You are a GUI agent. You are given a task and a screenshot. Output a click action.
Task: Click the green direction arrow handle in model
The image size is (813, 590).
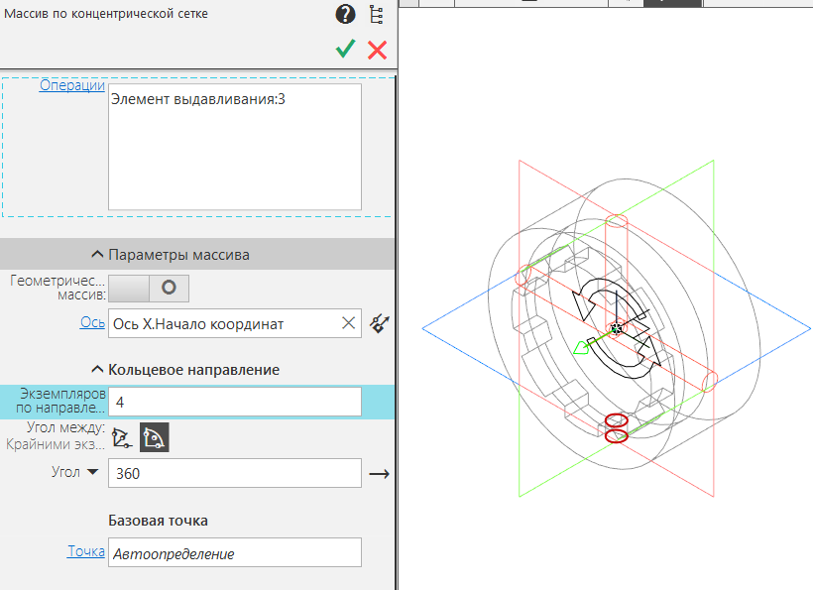582,347
